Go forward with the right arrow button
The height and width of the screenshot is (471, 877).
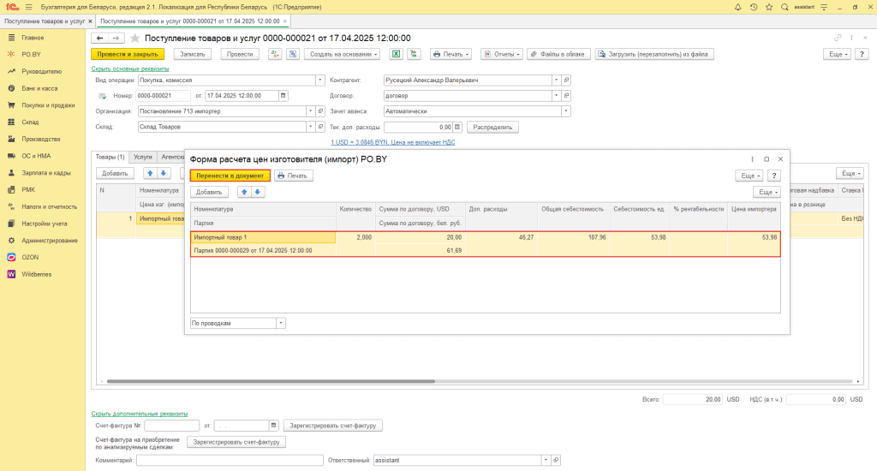pyautogui.click(x=116, y=38)
